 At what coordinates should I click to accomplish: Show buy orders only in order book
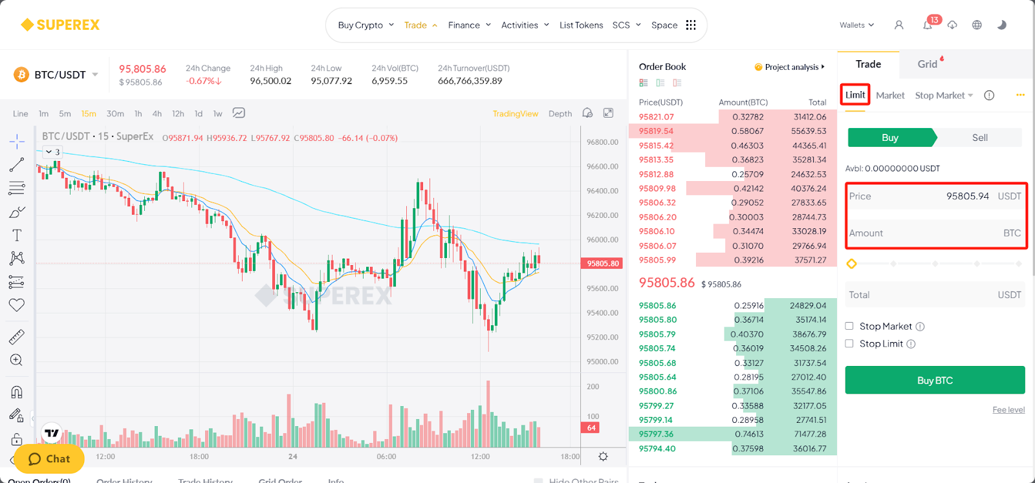tap(660, 83)
